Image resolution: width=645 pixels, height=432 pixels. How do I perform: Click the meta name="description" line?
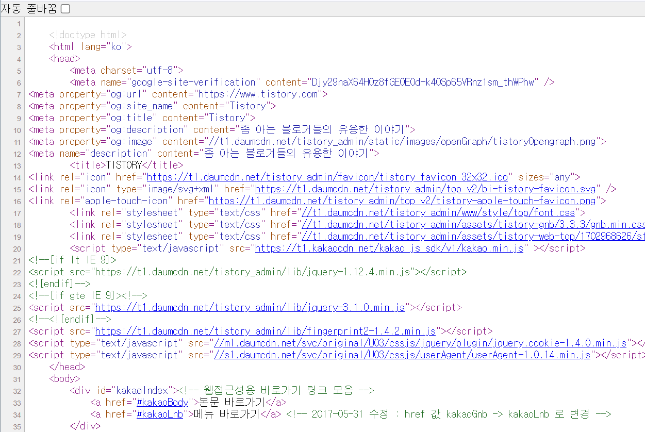tap(204, 153)
